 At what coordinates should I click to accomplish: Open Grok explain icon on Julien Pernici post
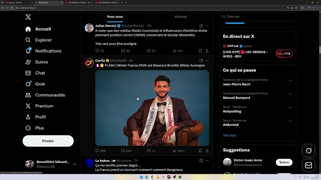click(201, 26)
